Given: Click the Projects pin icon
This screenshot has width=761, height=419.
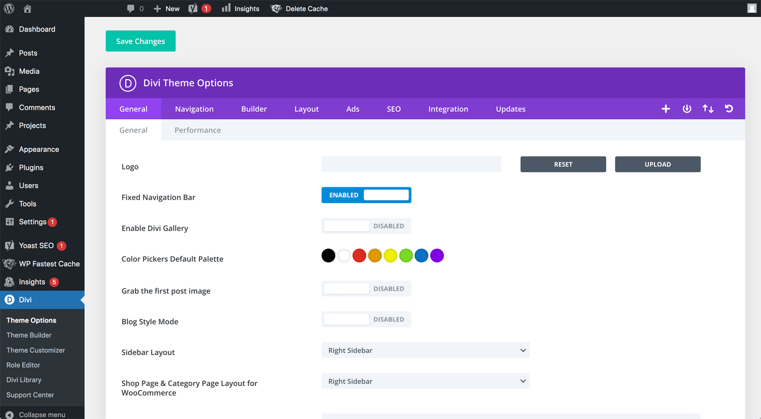Looking at the screenshot, I should pyautogui.click(x=10, y=125).
